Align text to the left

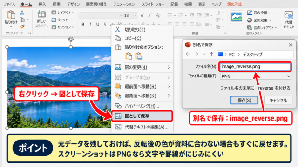click(169, 24)
